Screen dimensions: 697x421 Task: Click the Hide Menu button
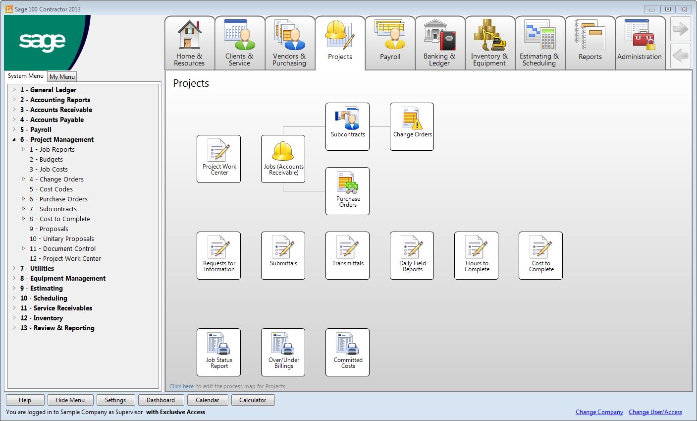(70, 400)
